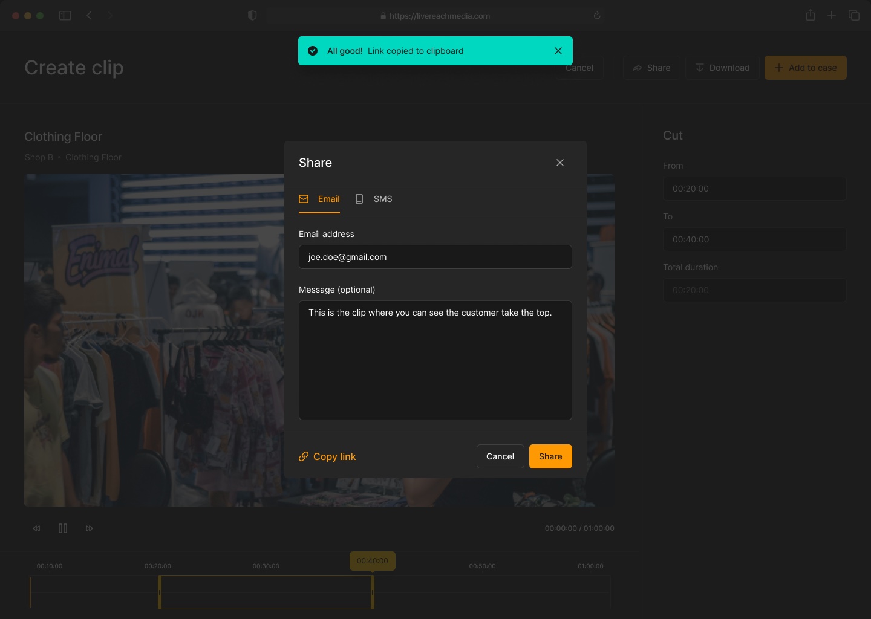This screenshot has width=871, height=619.
Task: Click the playback time 00:00:00 / 01:00:00
Action: [x=579, y=528]
